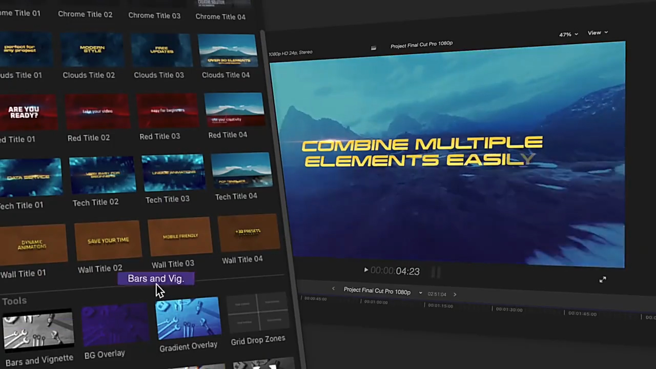Click the Project Final Cut Pro 1080p viewer title
This screenshot has width=656, height=369.
point(421,45)
